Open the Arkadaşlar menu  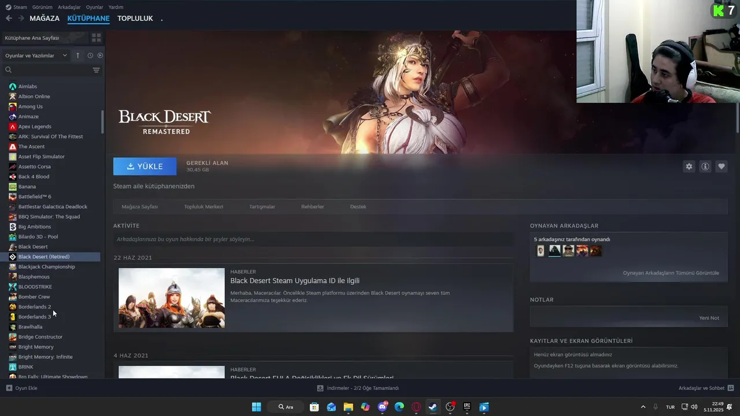coord(69,7)
